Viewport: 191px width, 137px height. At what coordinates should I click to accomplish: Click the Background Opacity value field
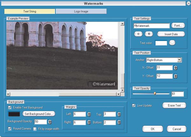pyautogui.click(x=40, y=122)
